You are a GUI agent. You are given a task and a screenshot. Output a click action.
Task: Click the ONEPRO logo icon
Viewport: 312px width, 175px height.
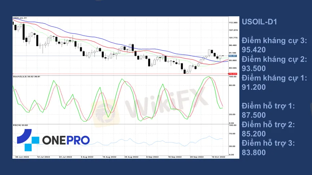point(28,140)
